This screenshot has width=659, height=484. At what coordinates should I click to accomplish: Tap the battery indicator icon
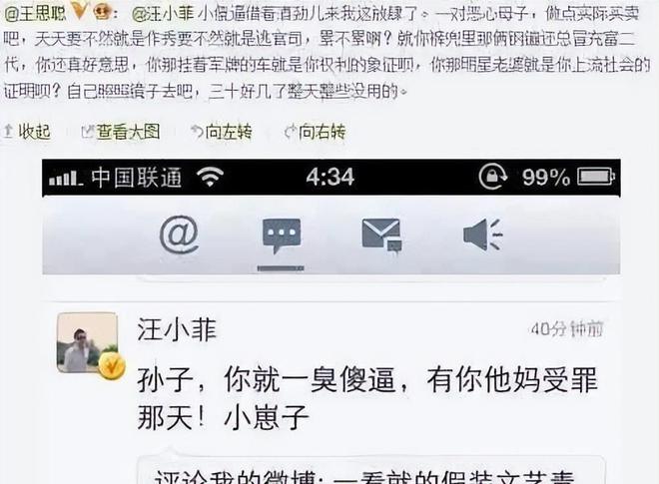pyautogui.click(x=596, y=177)
